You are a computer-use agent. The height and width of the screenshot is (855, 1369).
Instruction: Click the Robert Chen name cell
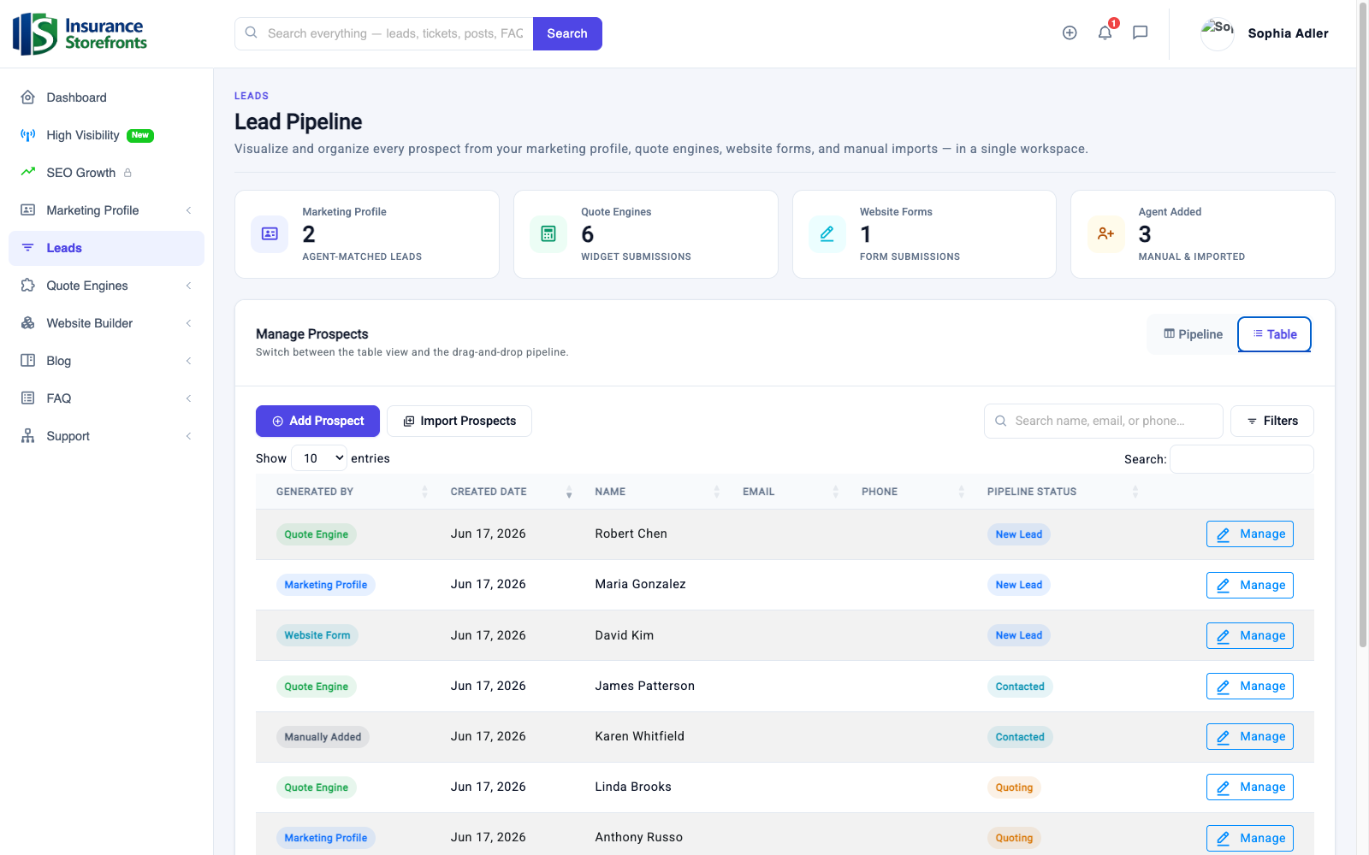pos(631,534)
